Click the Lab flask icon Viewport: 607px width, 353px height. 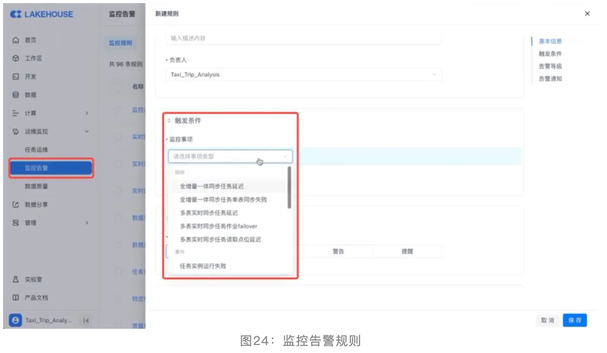(x=16, y=279)
